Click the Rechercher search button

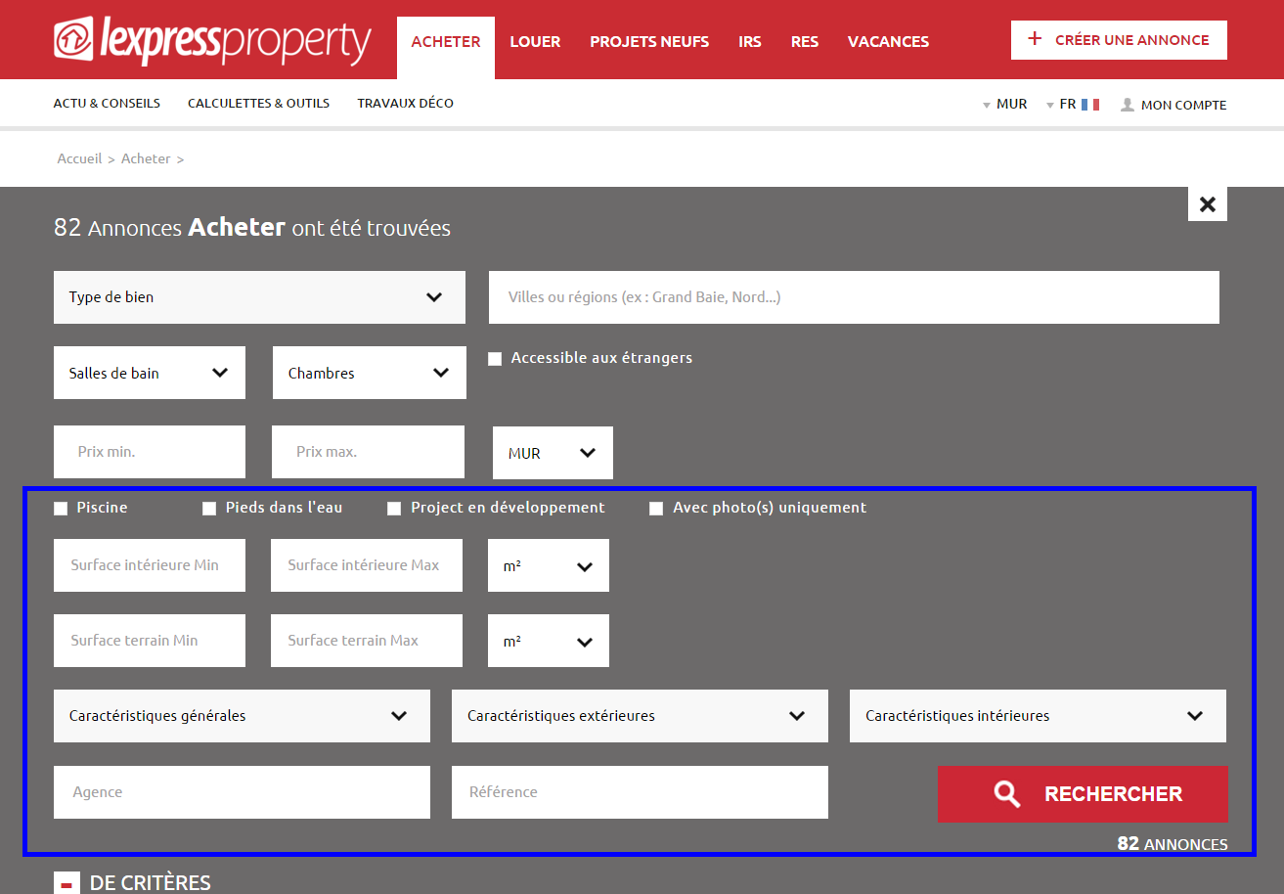click(x=1083, y=794)
